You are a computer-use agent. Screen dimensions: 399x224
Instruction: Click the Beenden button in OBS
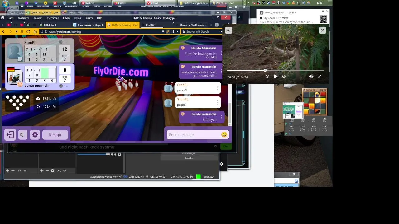pyautogui.click(x=189, y=158)
